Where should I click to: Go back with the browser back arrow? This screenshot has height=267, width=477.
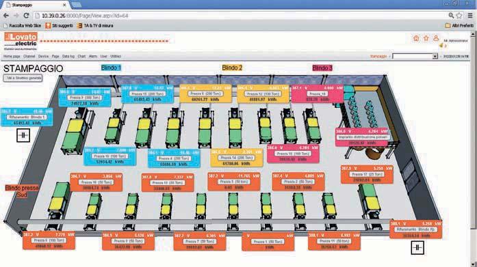point(5,16)
